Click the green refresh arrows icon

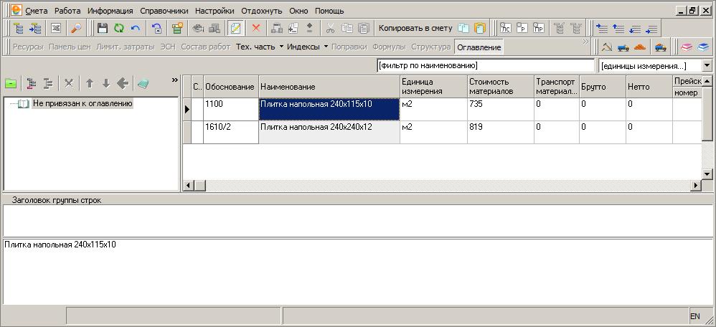point(118,28)
